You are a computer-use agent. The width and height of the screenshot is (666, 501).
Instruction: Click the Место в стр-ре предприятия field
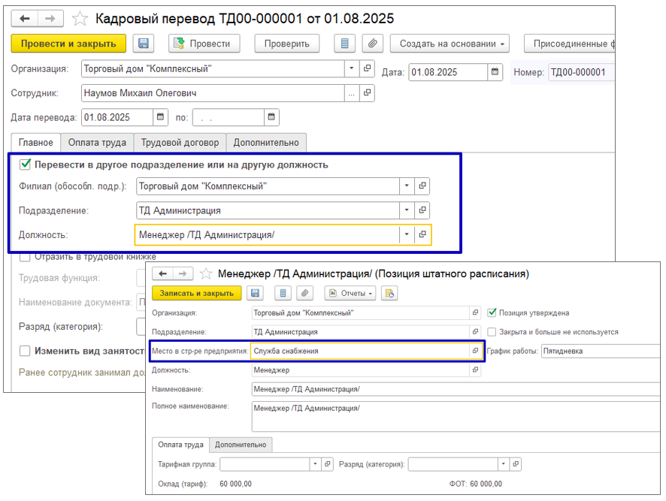[361, 351]
